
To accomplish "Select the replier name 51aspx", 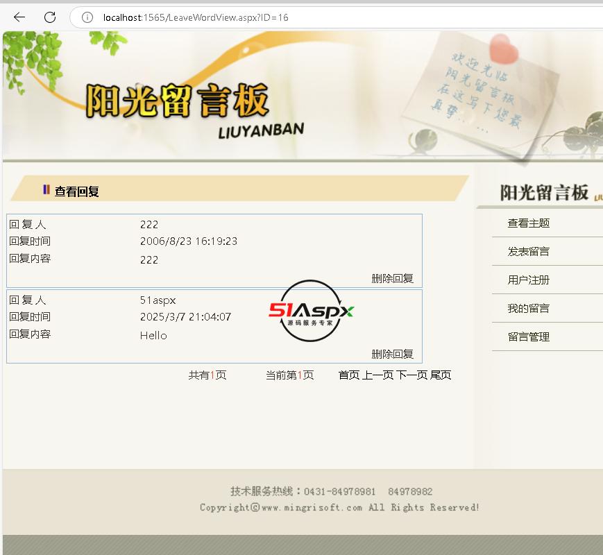I will [158, 300].
